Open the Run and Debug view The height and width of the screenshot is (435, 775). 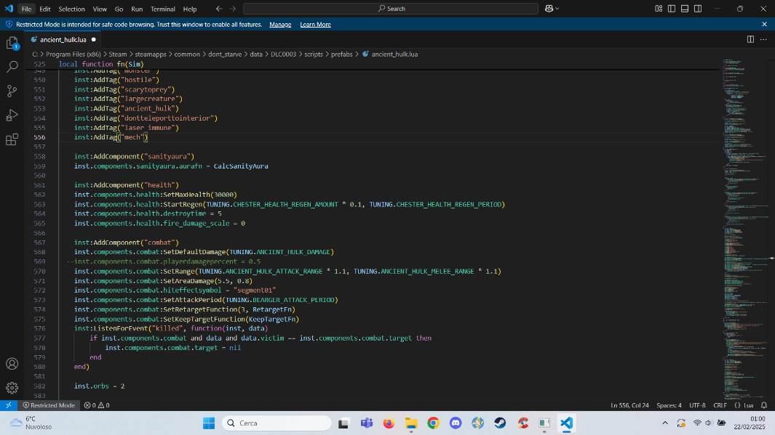tap(12, 114)
